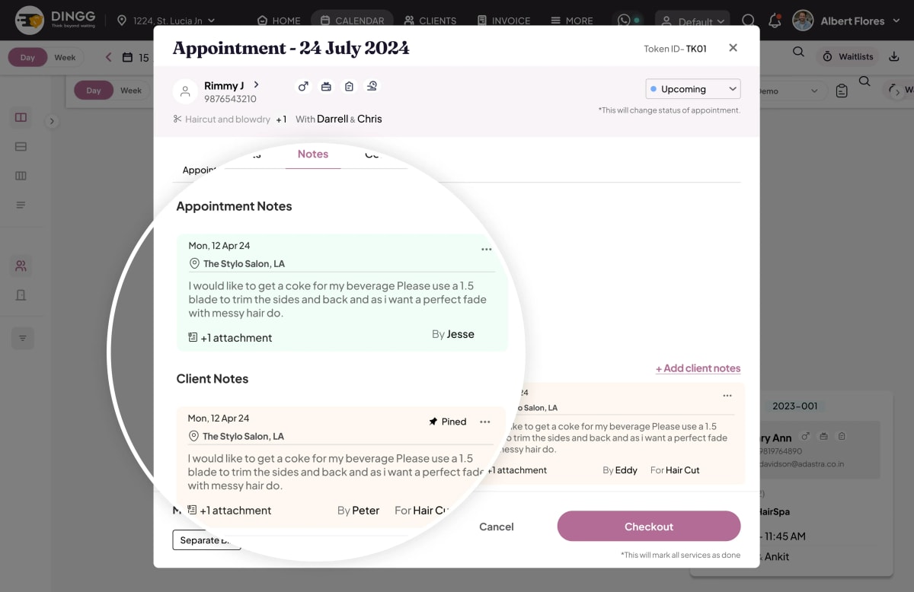Close the appointment dialog
Viewport: 914px width, 592px height.
pyautogui.click(x=733, y=48)
